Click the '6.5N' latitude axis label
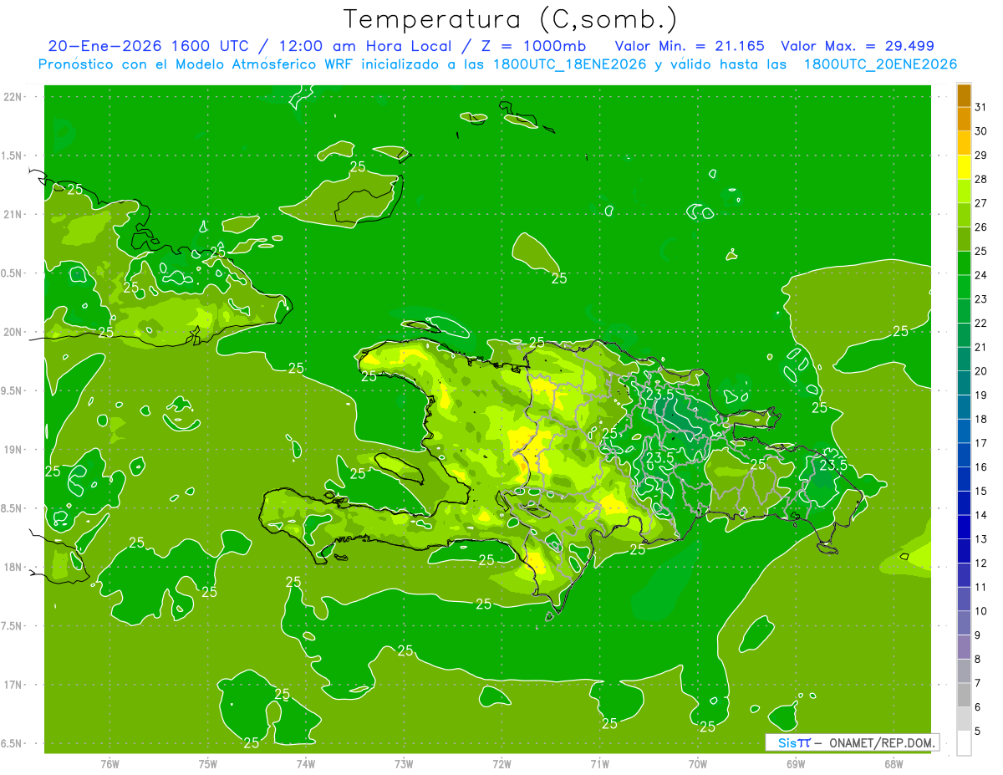Image resolution: width=1003 pixels, height=775 pixels. pyautogui.click(x=13, y=743)
